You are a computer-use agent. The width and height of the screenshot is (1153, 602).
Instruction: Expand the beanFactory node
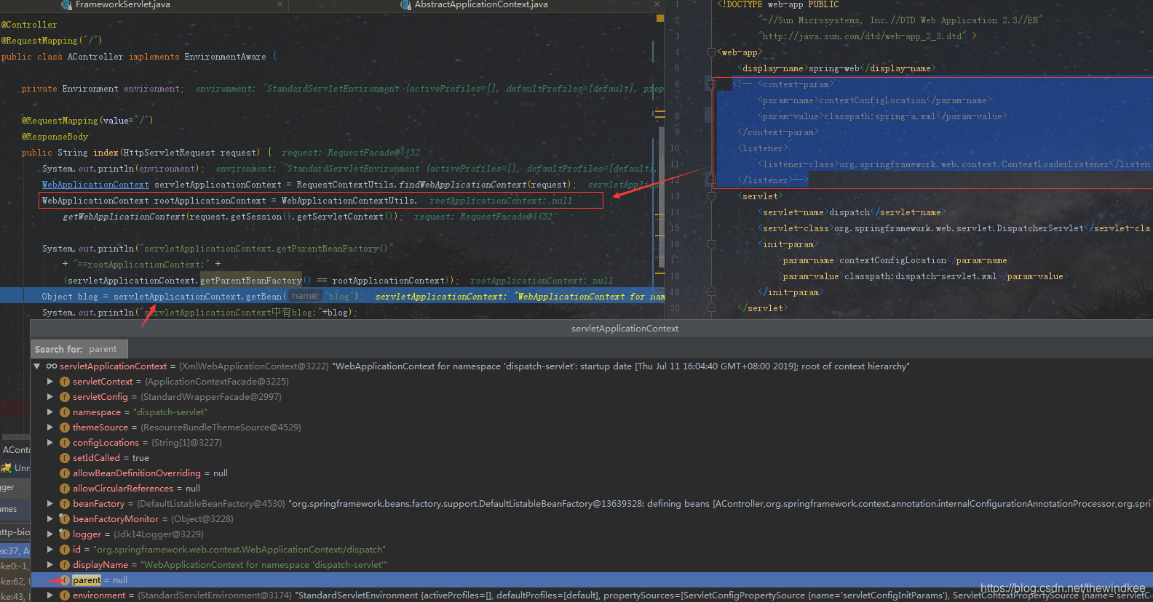coord(50,504)
